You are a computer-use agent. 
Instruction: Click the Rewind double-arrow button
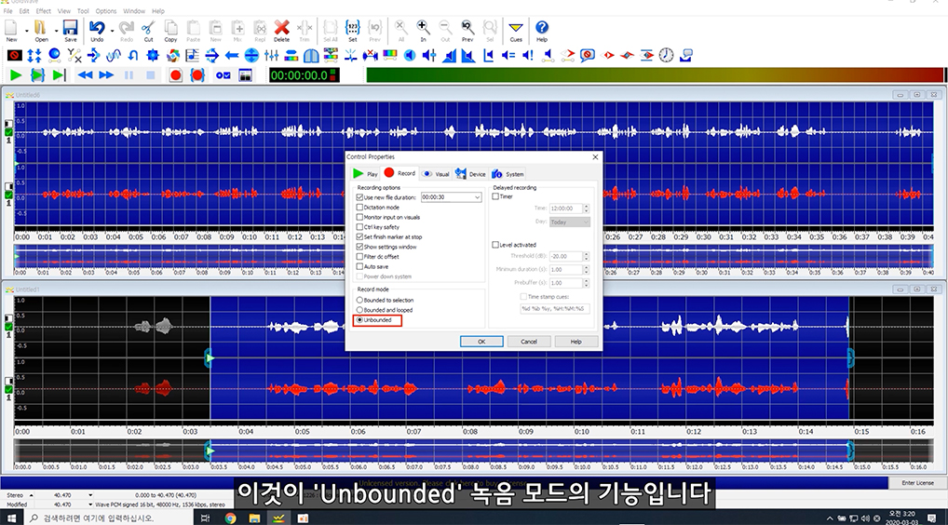[x=86, y=75]
